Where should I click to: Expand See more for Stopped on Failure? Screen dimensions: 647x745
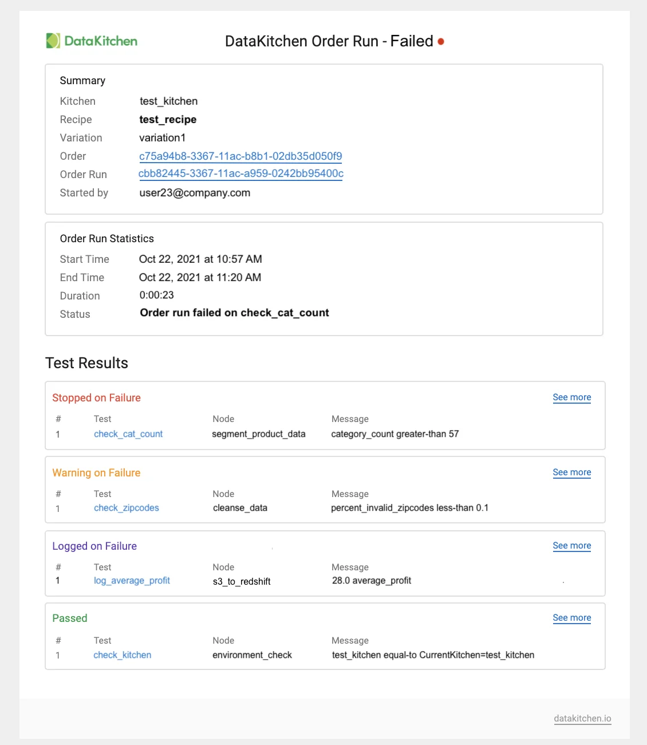[x=571, y=397]
